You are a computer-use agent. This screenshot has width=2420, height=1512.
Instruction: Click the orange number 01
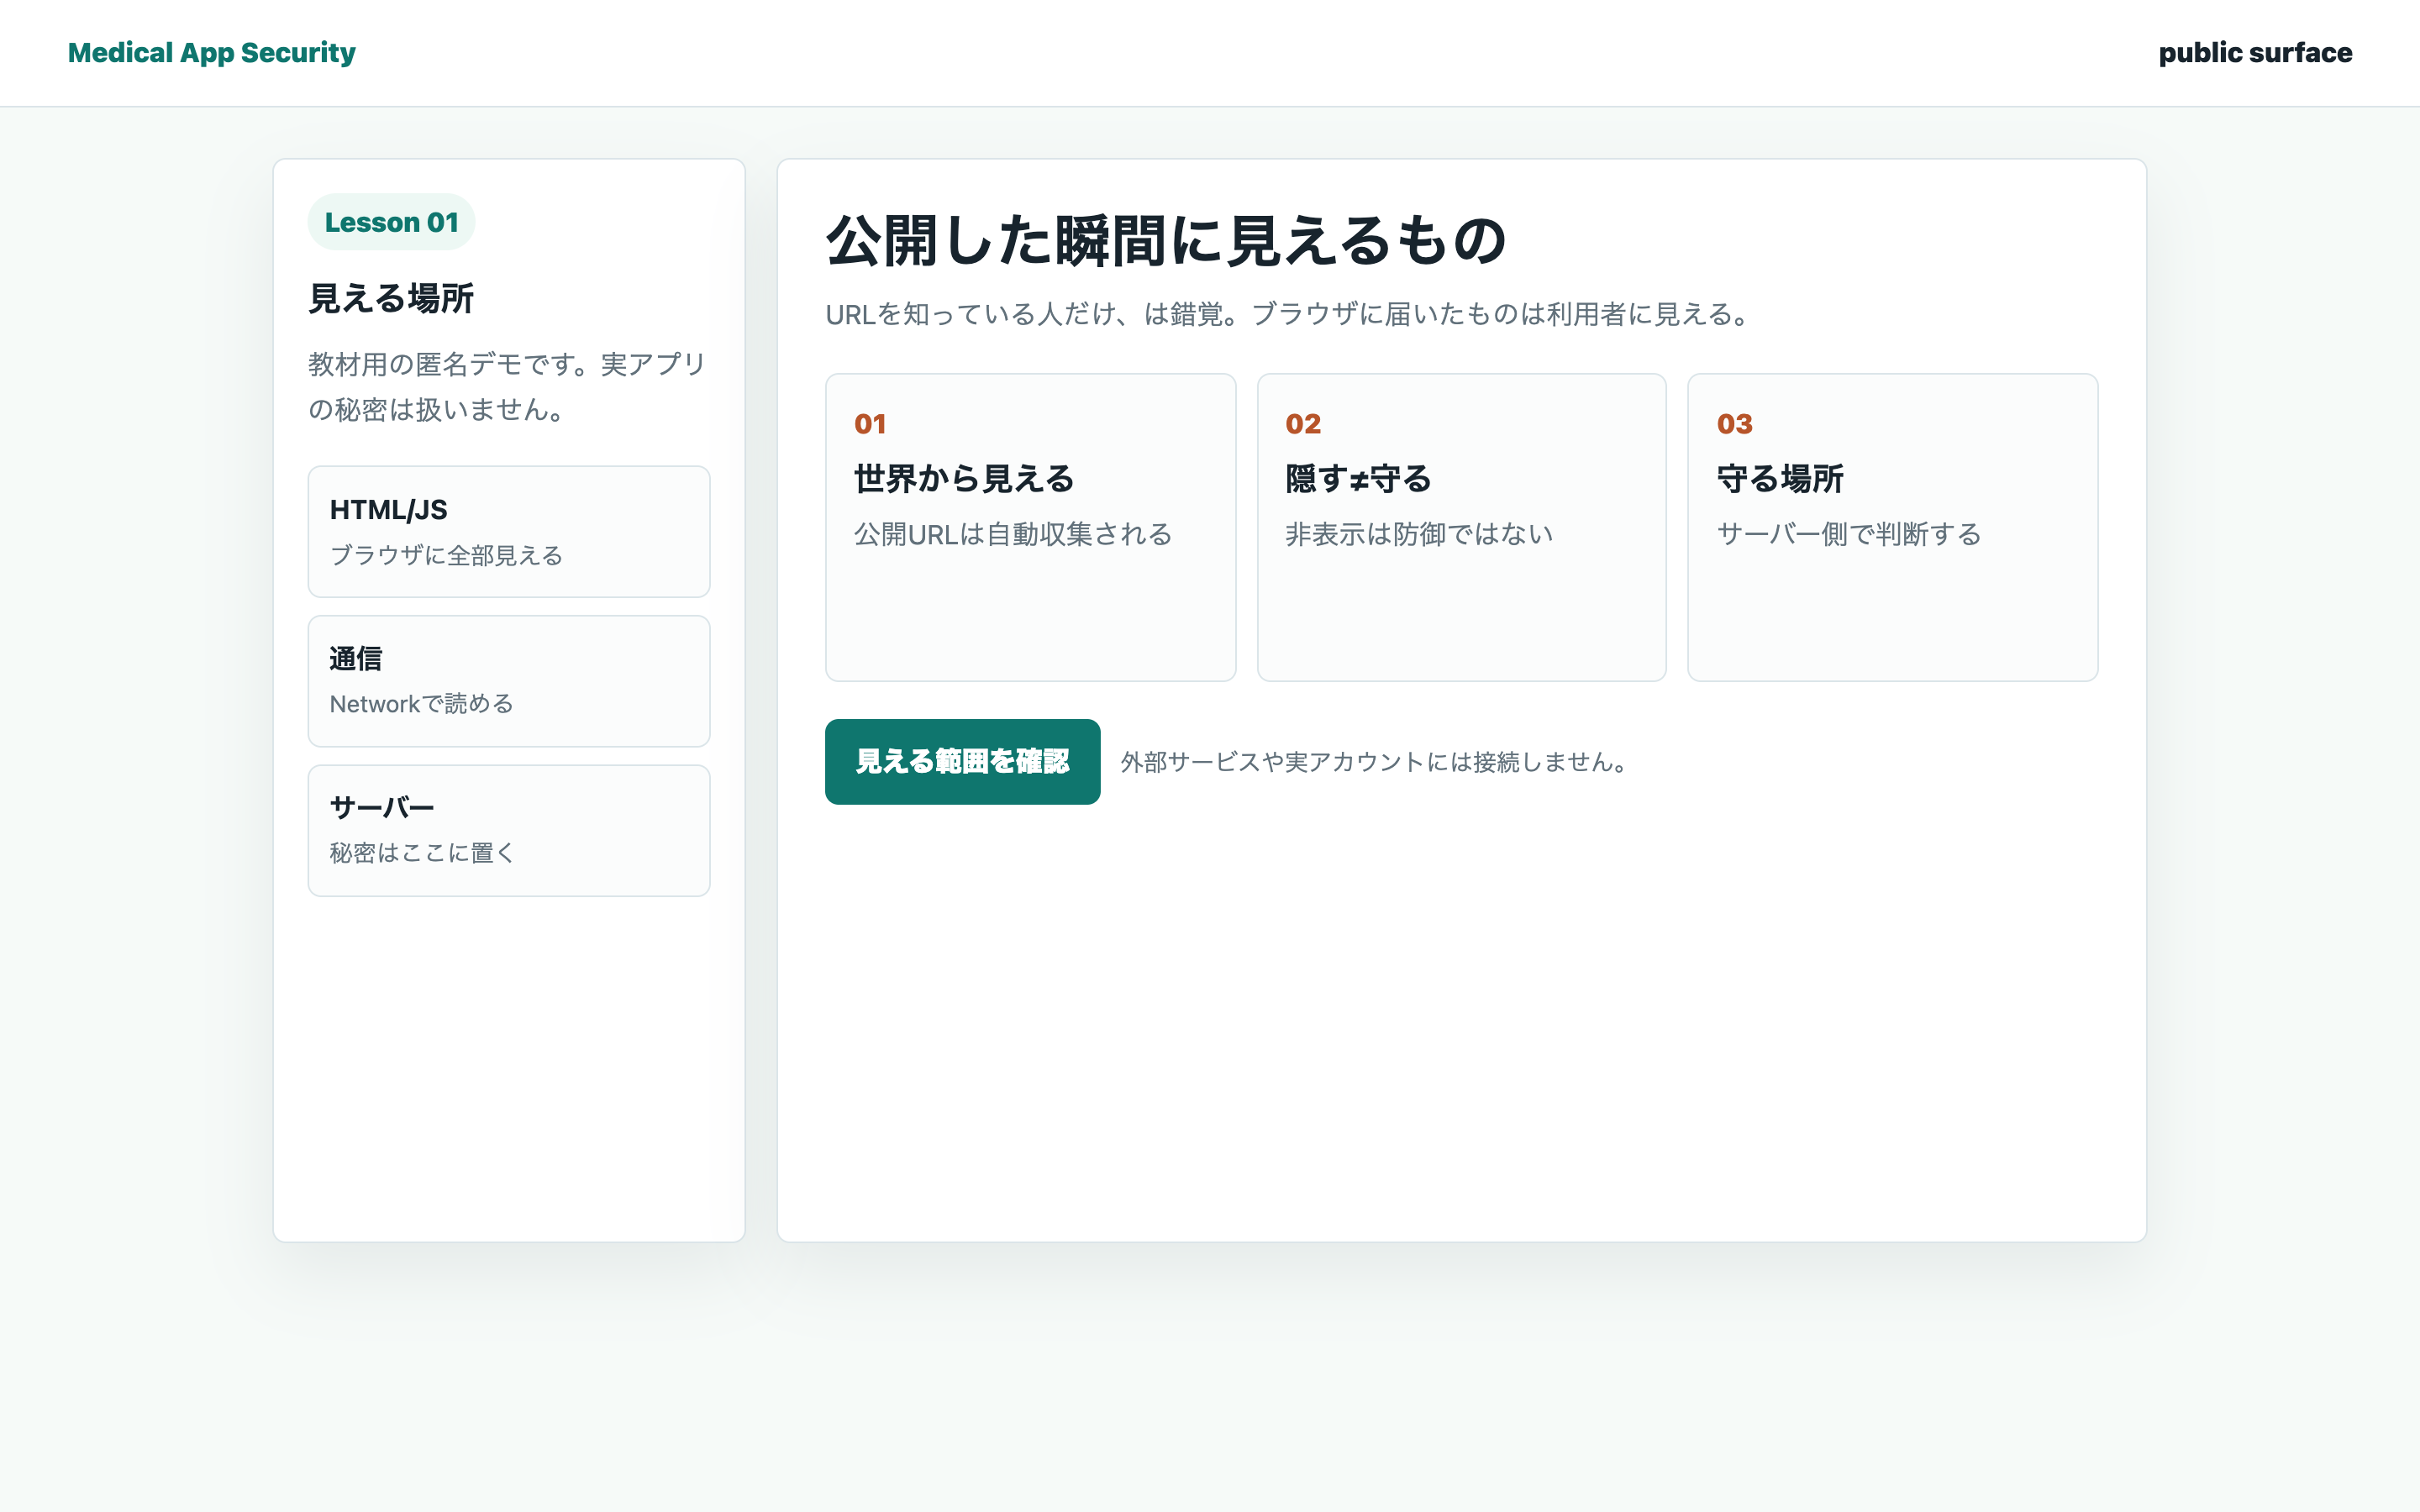(x=870, y=424)
